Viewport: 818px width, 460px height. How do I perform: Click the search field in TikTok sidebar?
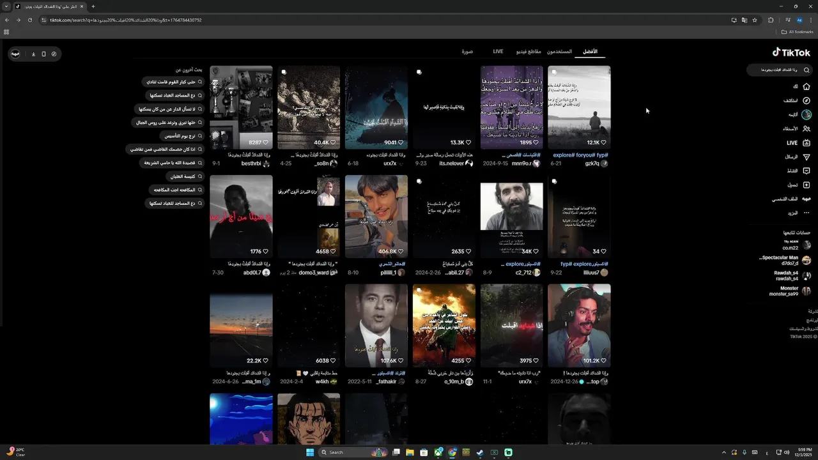point(780,70)
